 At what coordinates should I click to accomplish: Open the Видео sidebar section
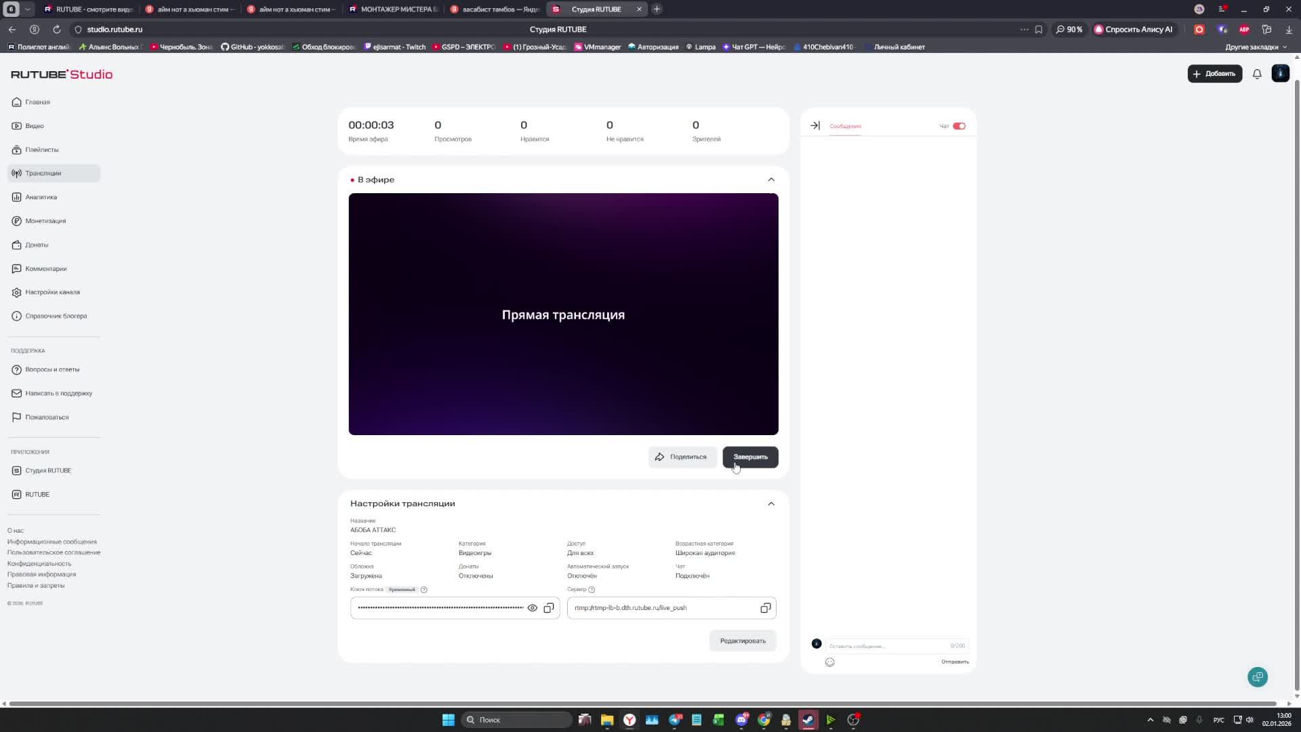coord(54,125)
